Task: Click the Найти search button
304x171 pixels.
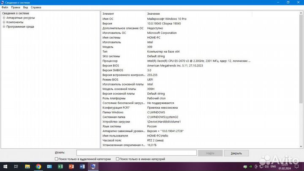Action: point(210,153)
